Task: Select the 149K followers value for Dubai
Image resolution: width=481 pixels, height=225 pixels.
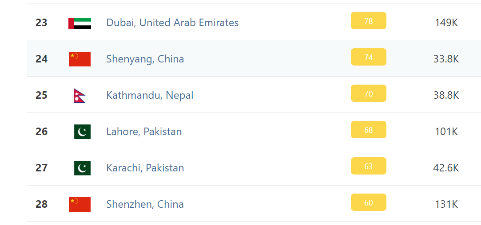Action: click(x=446, y=23)
